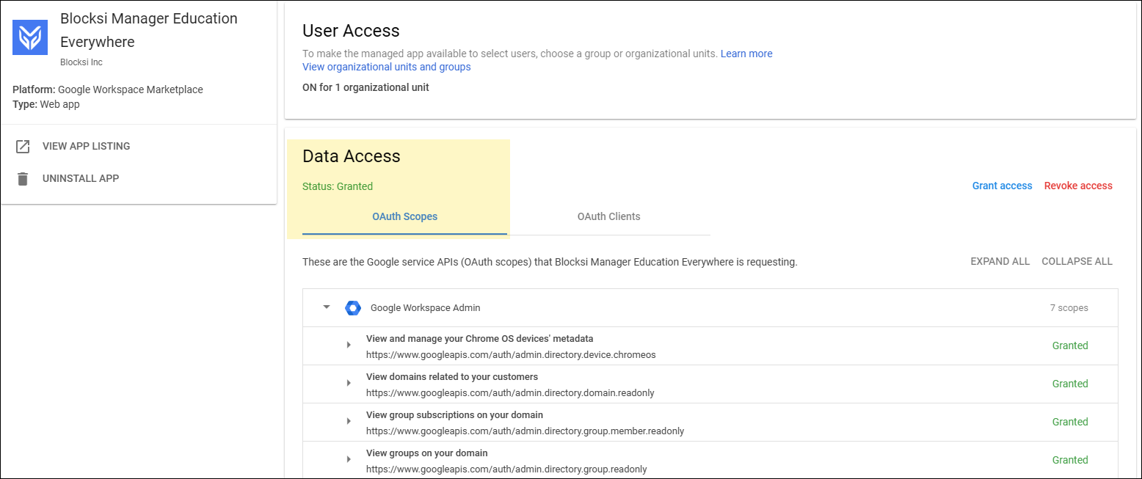Click the open-in-new icon beside View App Listing
The image size is (1142, 479).
click(x=23, y=147)
